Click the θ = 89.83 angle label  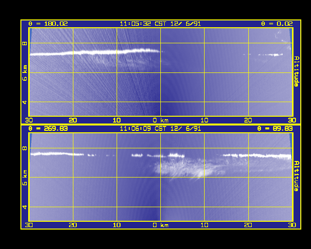click(x=275, y=128)
